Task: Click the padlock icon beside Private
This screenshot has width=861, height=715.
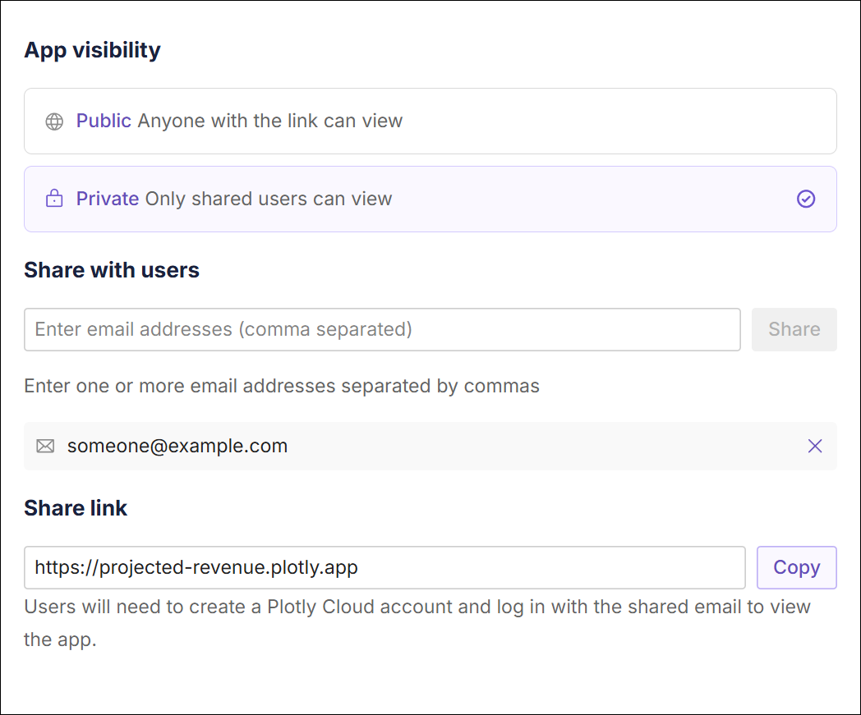Action: [x=54, y=199]
